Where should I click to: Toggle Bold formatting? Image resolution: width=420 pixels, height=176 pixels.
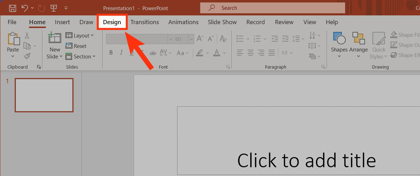coord(111,53)
